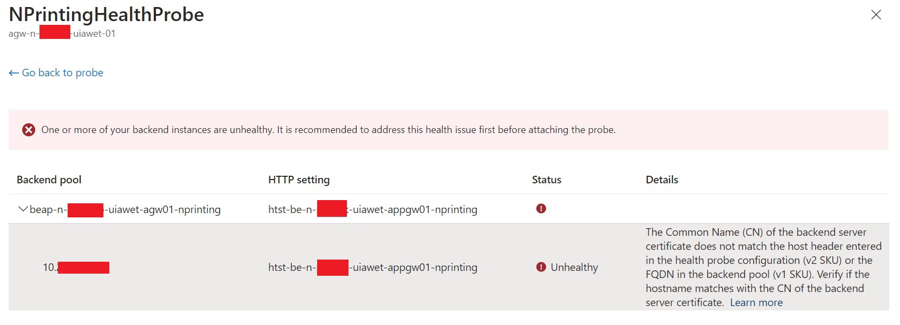This screenshot has width=900, height=325.
Task: Click the HTTP setting column header
Action: click(x=299, y=180)
